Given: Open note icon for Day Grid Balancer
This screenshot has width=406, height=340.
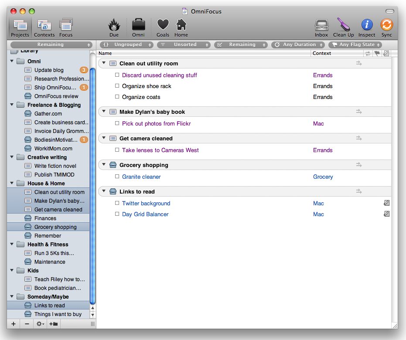Looking at the screenshot, I should pos(386,214).
